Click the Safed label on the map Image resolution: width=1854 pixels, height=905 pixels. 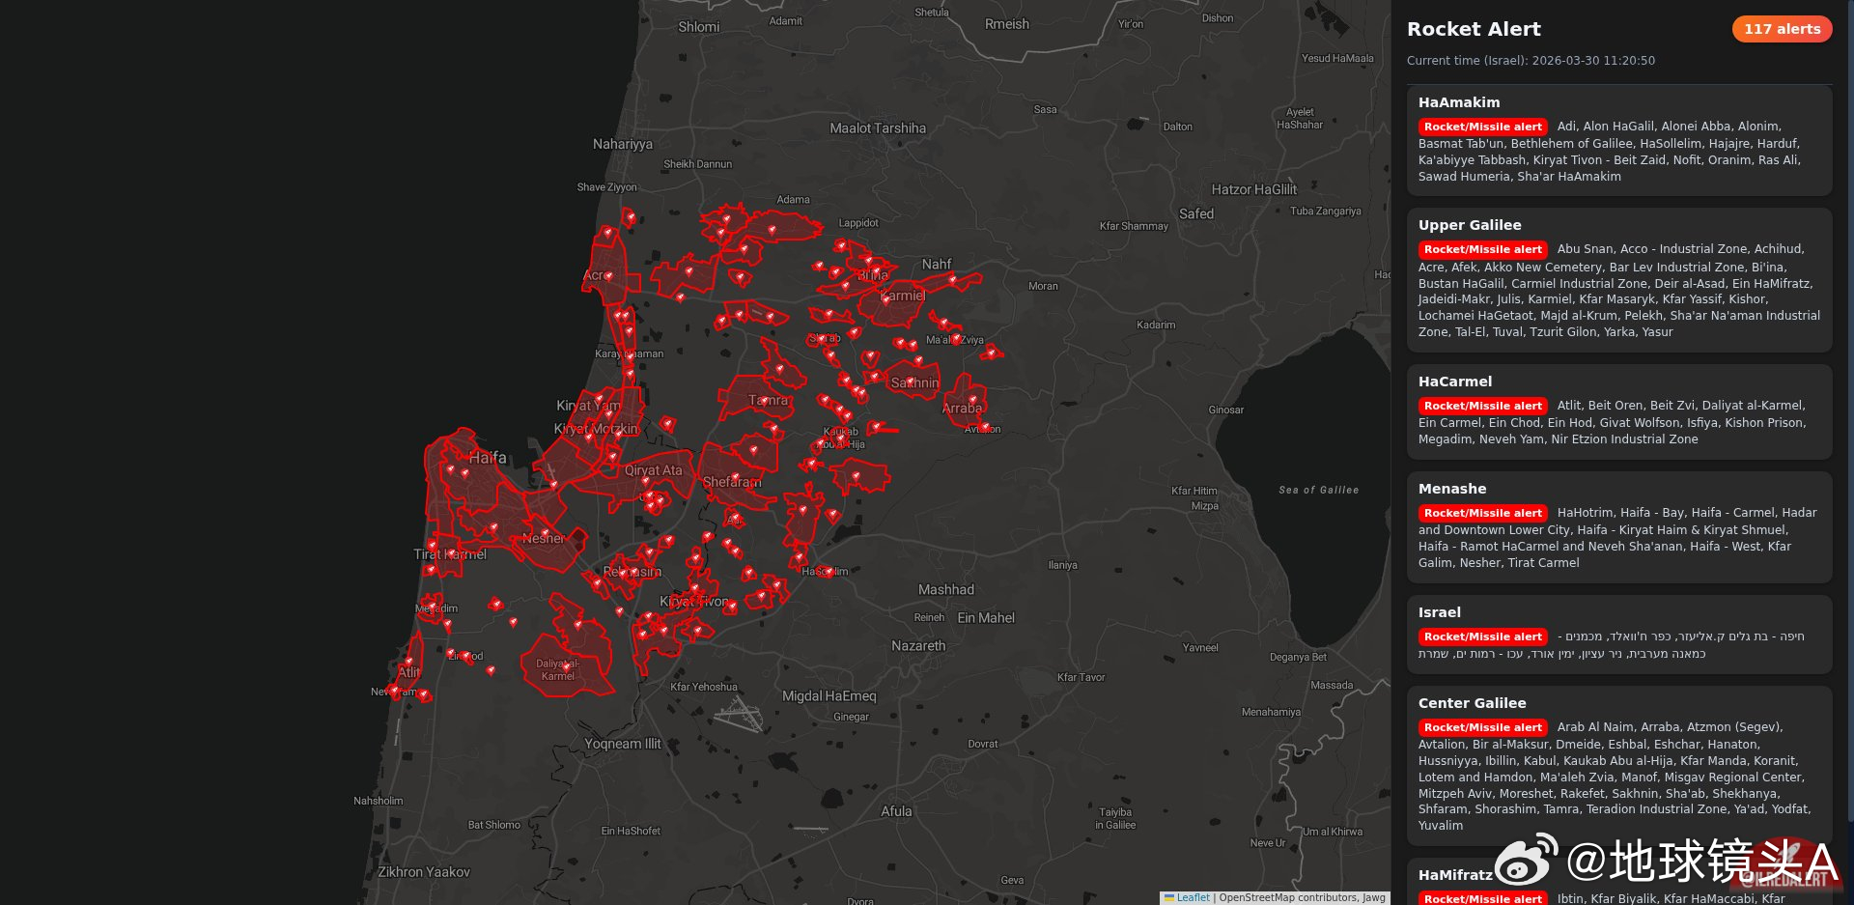1196,213
